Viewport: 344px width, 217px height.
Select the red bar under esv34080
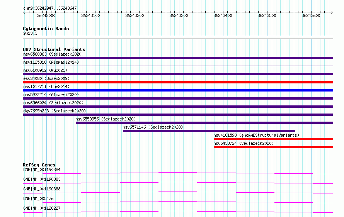178,82
